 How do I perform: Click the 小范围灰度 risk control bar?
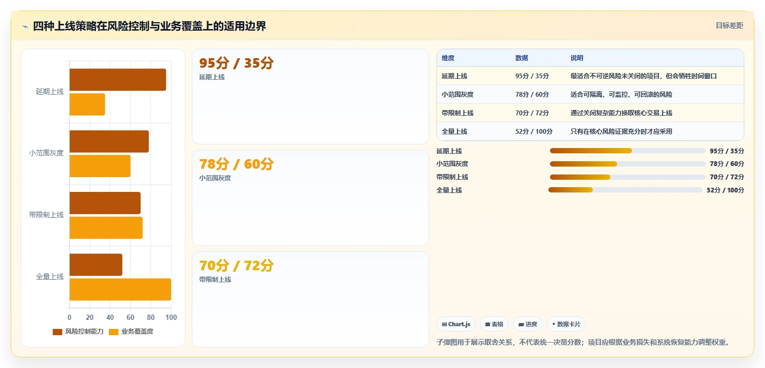coord(109,141)
